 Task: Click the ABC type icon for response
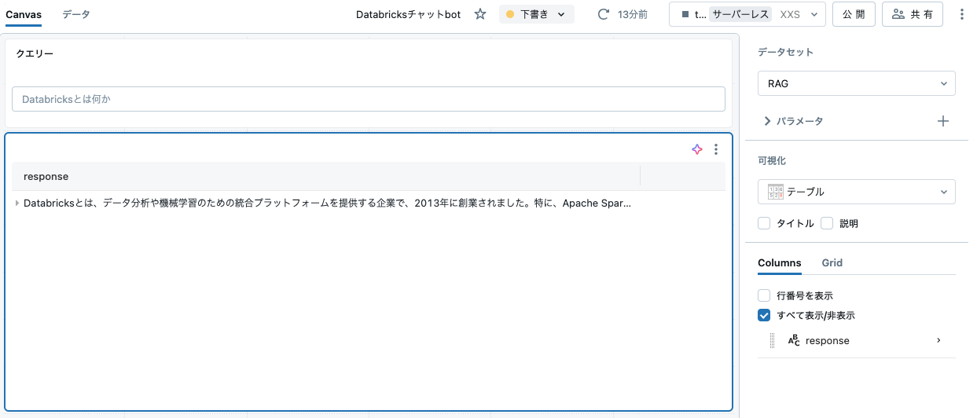tap(793, 340)
